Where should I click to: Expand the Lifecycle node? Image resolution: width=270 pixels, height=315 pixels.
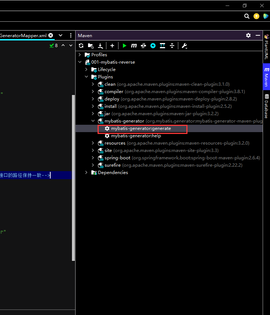tap(86, 69)
